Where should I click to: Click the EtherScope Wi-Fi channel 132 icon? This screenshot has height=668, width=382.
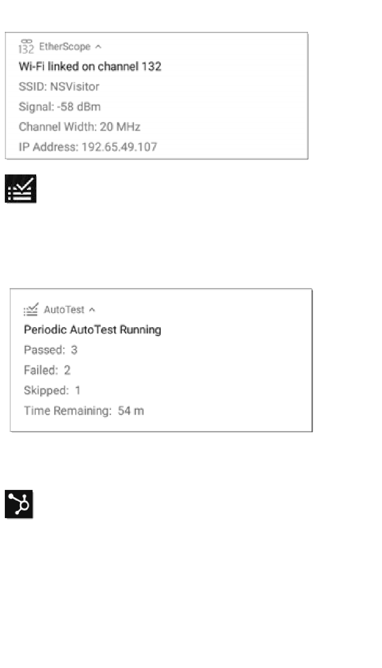coord(26,46)
